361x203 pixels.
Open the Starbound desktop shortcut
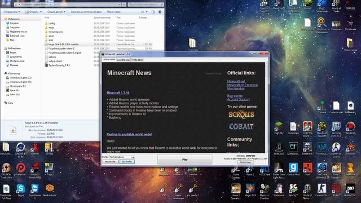279,190
